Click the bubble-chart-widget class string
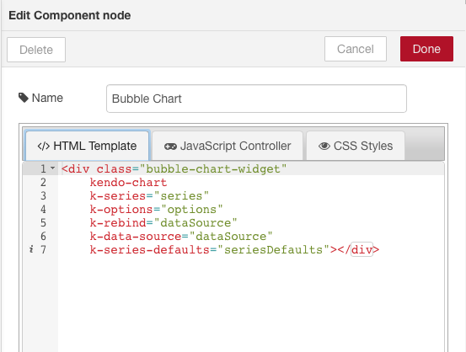 pos(213,169)
